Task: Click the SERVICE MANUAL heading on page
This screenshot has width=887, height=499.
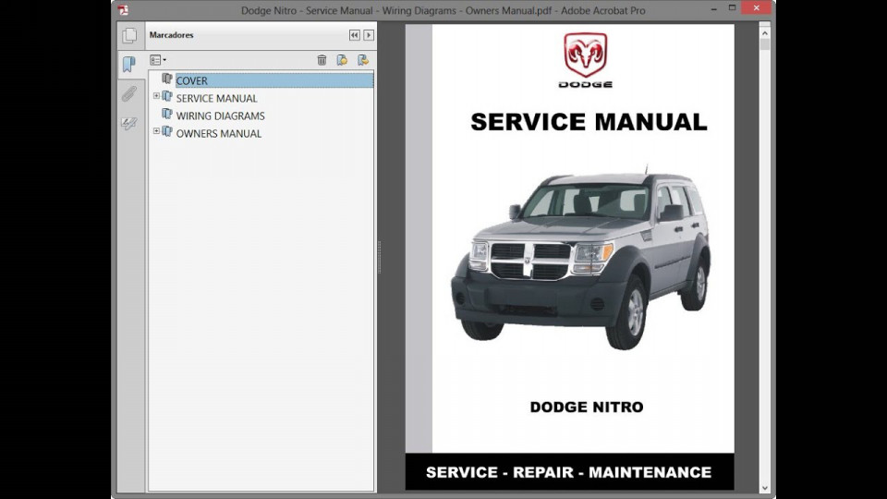Action: pos(589,122)
